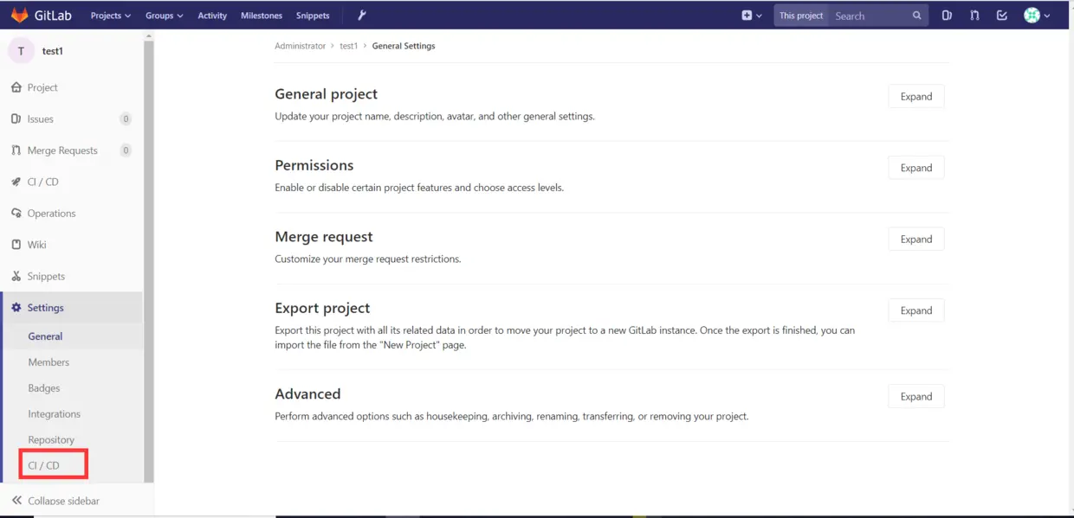Viewport: 1074px width, 518px height.
Task: Open merge requests icon in top bar
Action: pos(974,16)
